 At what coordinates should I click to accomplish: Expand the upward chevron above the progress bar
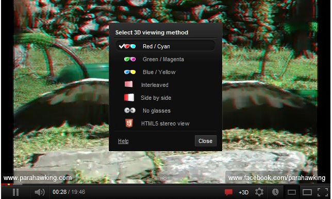tap(164, 178)
